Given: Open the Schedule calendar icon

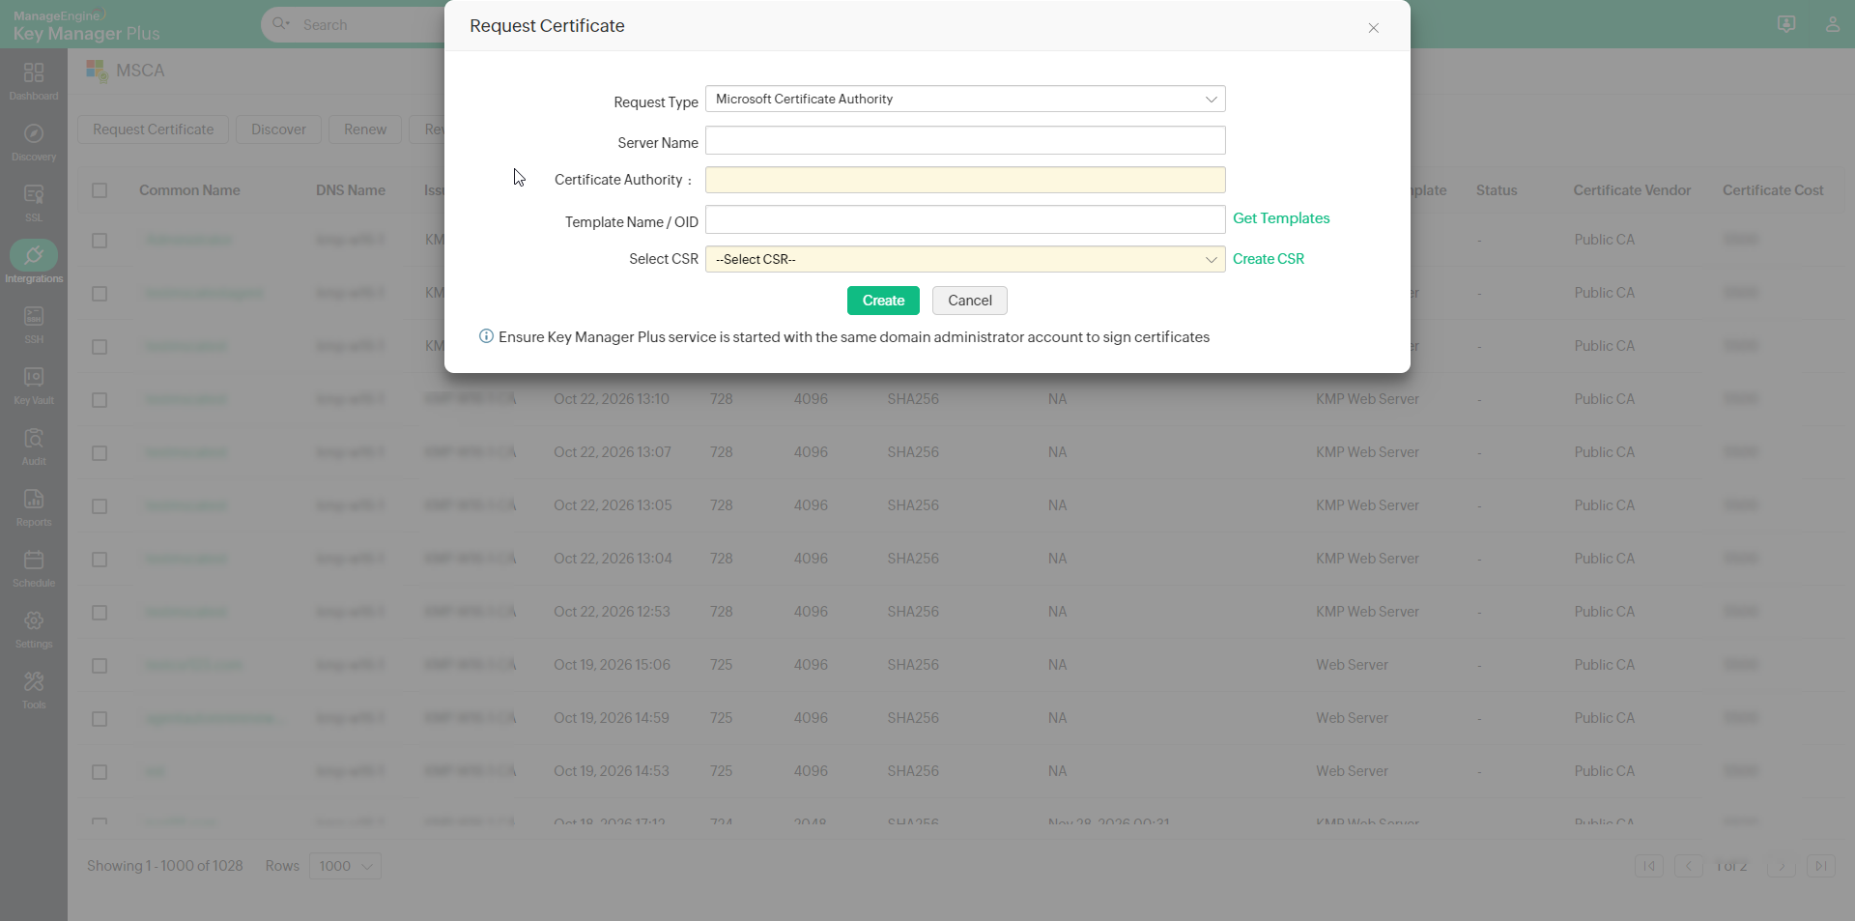Looking at the screenshot, I should (34, 561).
